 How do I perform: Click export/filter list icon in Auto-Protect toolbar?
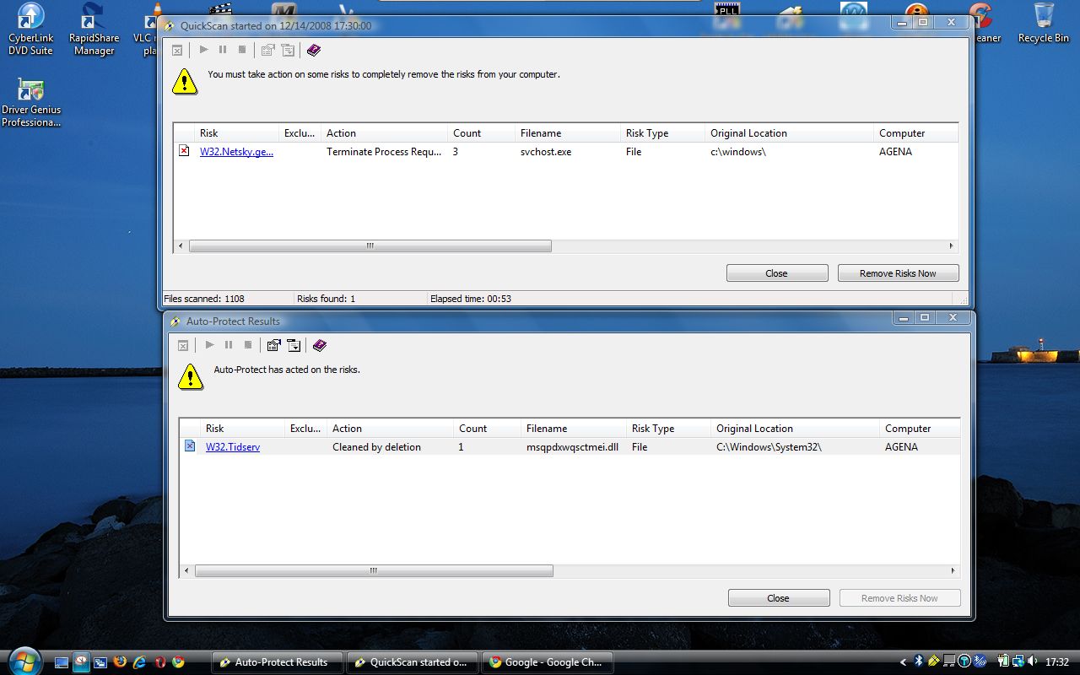point(294,345)
